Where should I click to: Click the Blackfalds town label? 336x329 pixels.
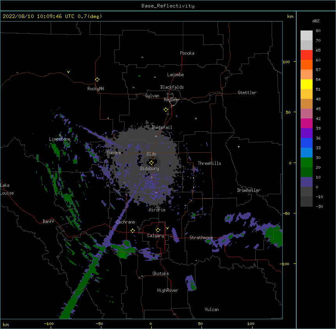pos(172,87)
